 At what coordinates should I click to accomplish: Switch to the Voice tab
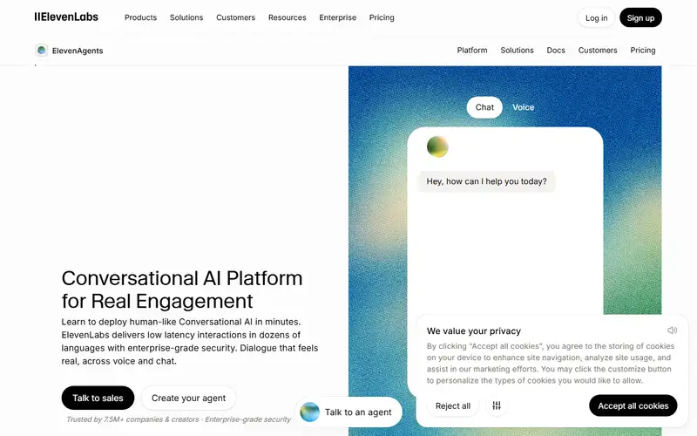click(524, 107)
